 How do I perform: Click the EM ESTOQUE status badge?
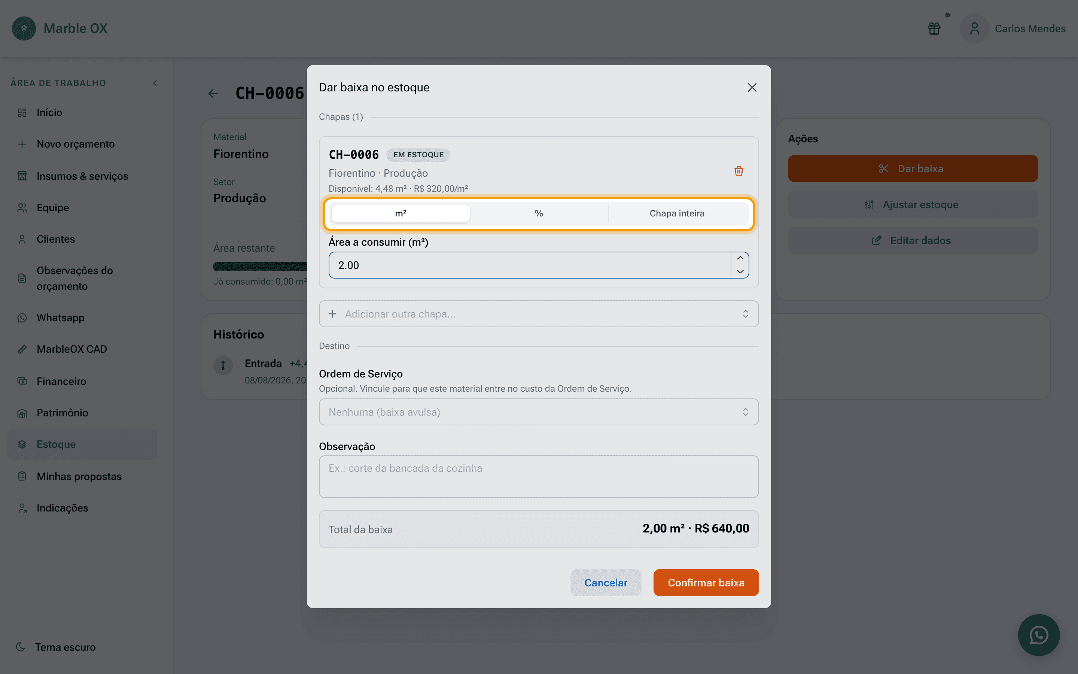pyautogui.click(x=418, y=155)
